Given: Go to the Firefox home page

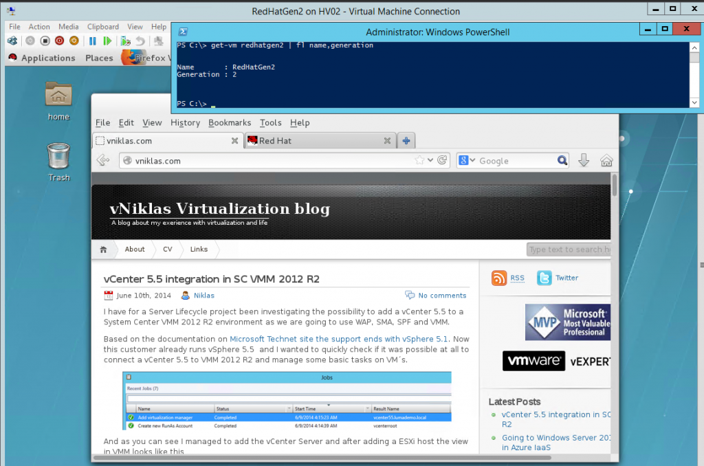Looking at the screenshot, I should [606, 160].
